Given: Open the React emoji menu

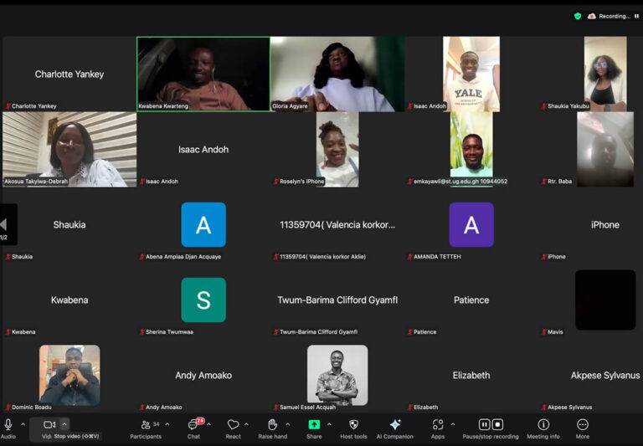Looking at the screenshot, I should pos(233,425).
